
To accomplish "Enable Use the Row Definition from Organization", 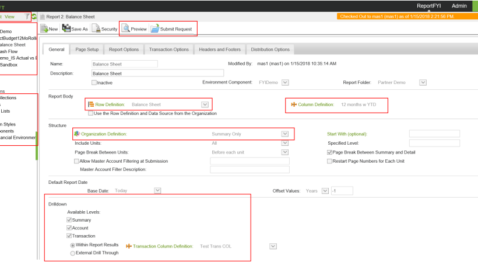I will point(90,113).
